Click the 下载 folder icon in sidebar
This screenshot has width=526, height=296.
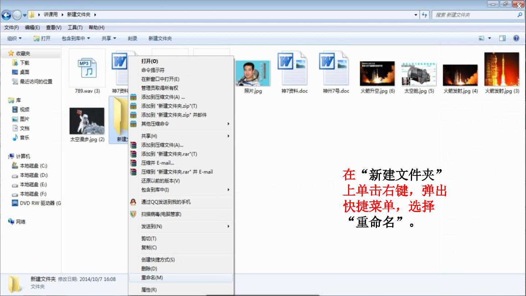pos(15,63)
